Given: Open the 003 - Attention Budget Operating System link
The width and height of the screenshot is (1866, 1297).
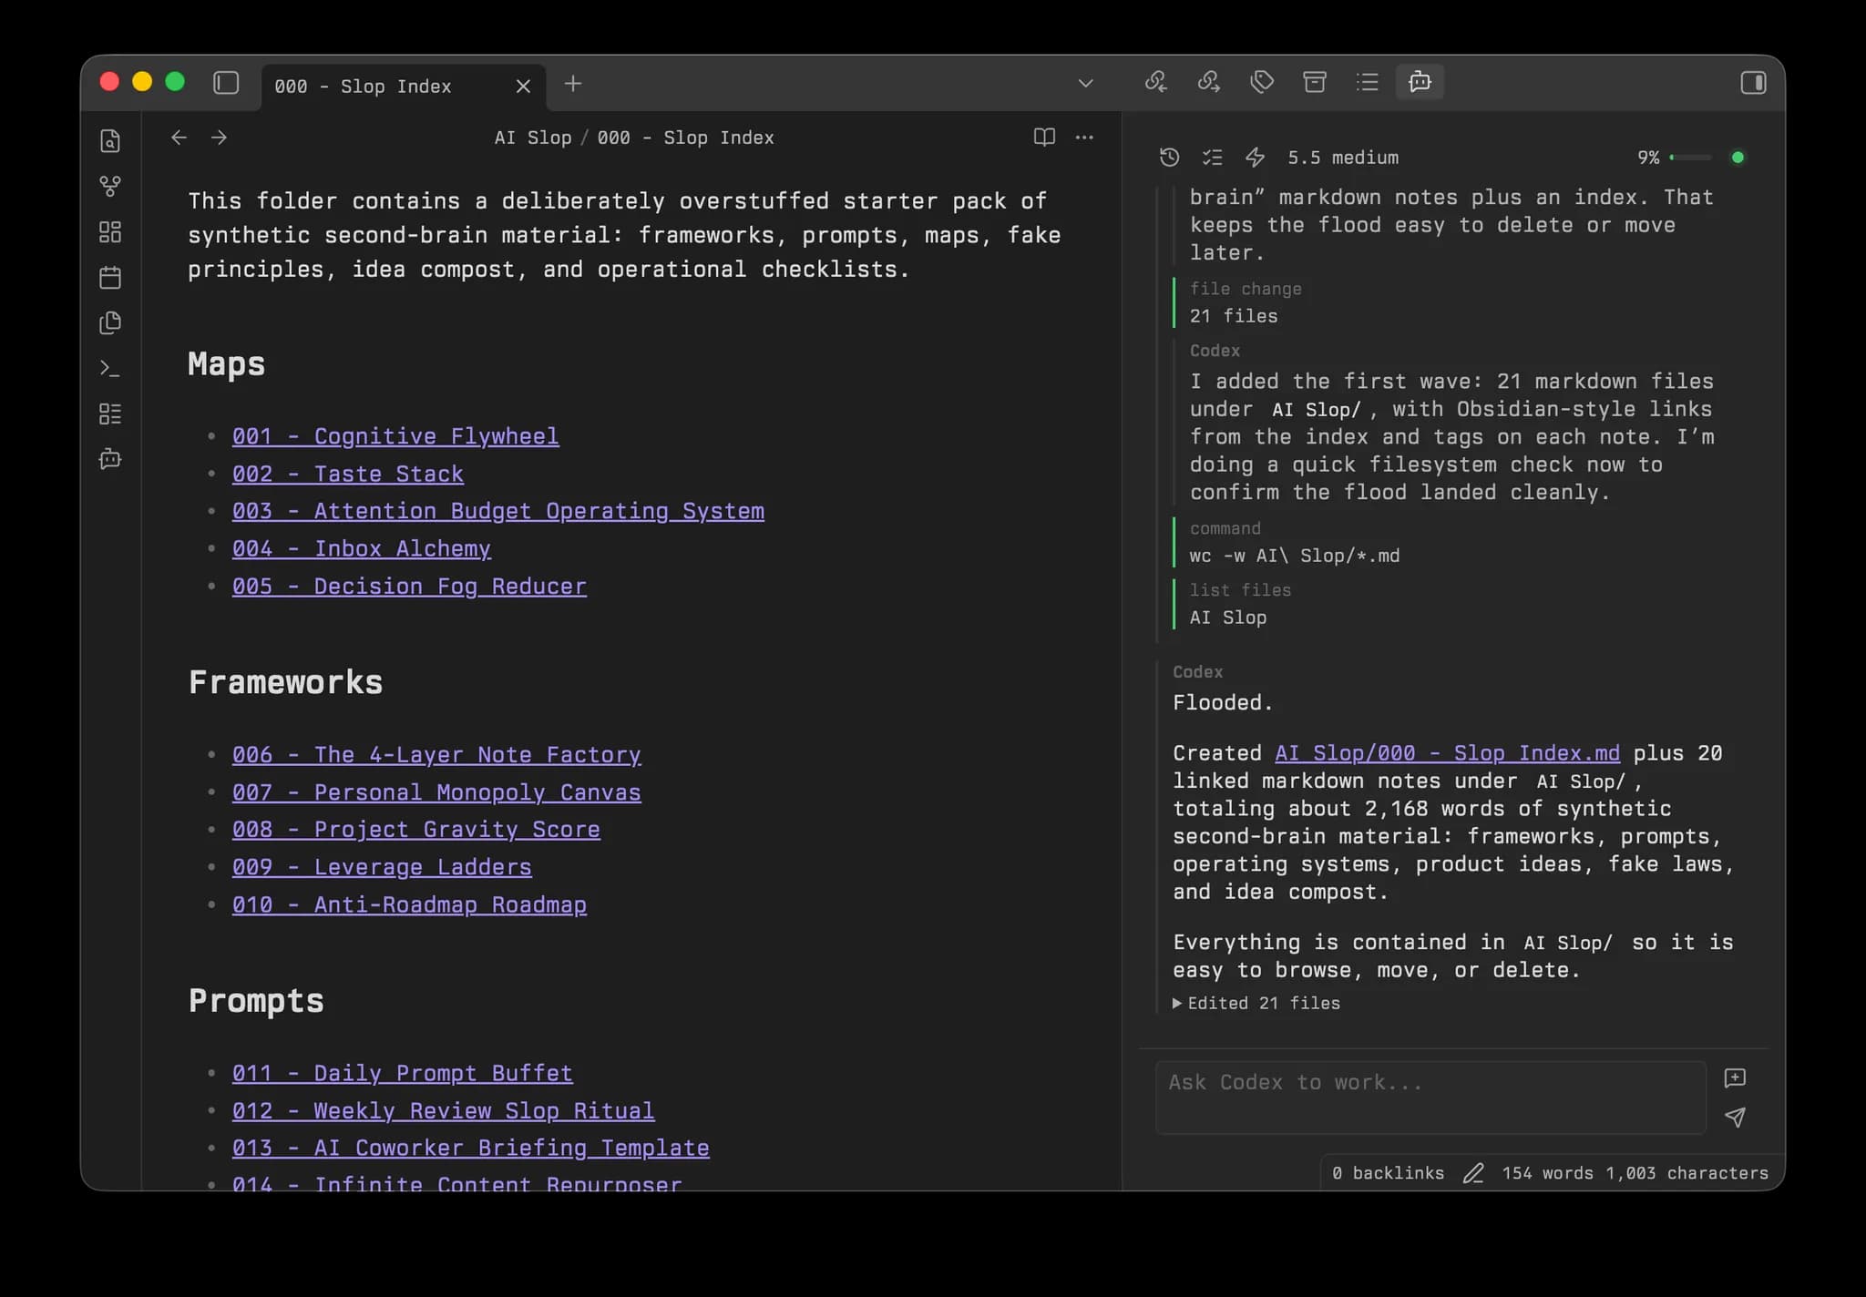Looking at the screenshot, I should pos(498,511).
